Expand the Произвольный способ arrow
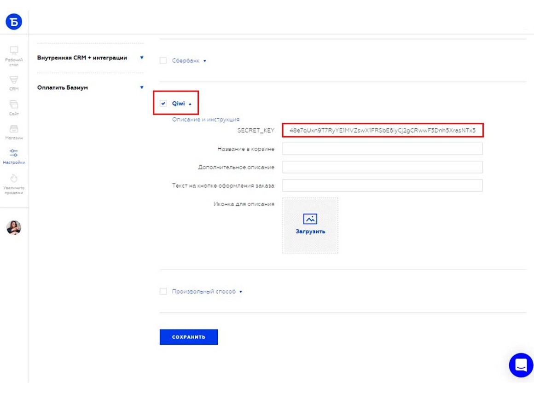This screenshot has width=534, height=393. click(241, 291)
